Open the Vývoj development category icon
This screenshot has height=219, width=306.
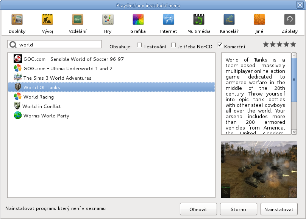click(47, 20)
